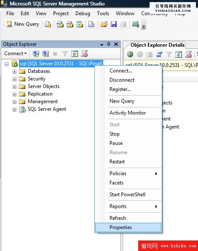198x251 pixels.
Task: Expand the Management folder
Action: pyautogui.click(x=14, y=102)
